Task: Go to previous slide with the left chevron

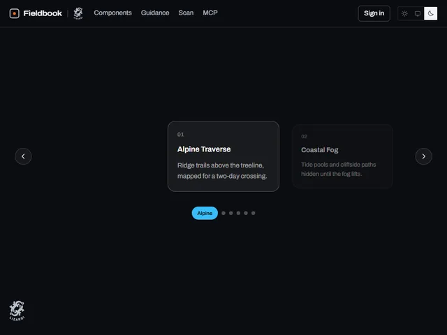Action: (x=23, y=156)
